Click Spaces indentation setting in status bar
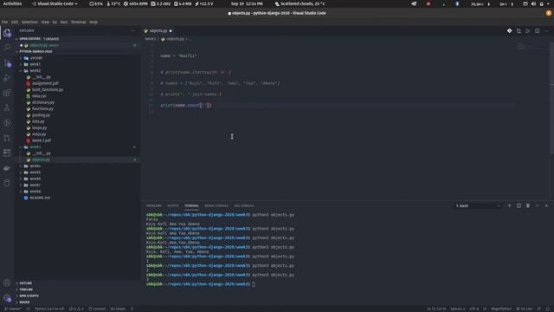Screen dimensions: 554x312 coord(458,309)
